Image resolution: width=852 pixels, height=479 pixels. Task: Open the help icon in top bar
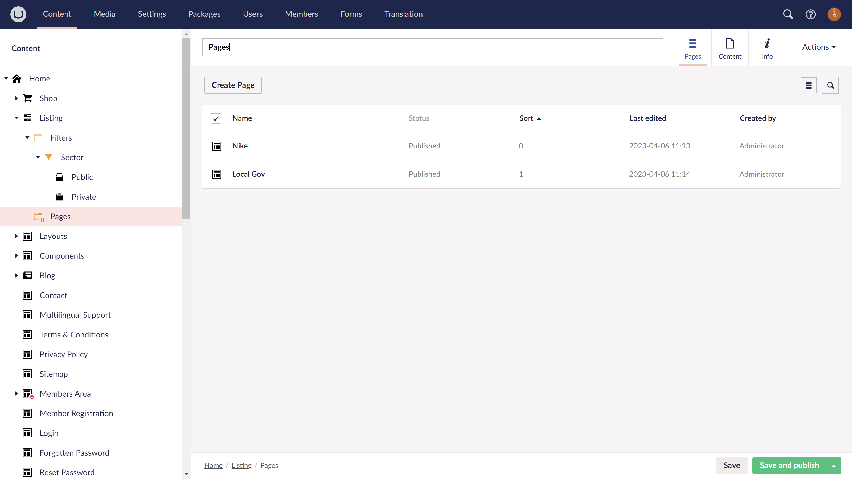811,14
